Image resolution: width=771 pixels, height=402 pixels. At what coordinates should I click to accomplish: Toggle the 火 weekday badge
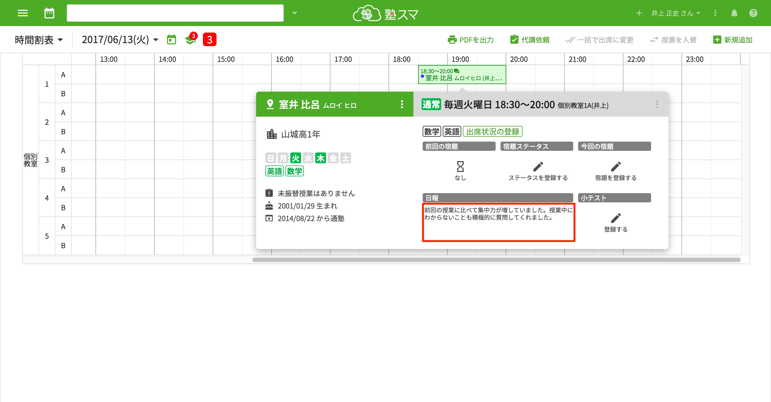[x=295, y=158]
